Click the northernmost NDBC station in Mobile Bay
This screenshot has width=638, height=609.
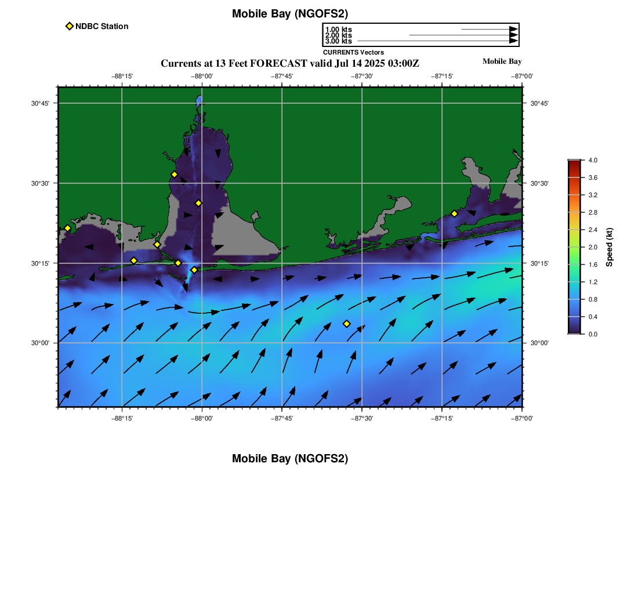click(174, 175)
